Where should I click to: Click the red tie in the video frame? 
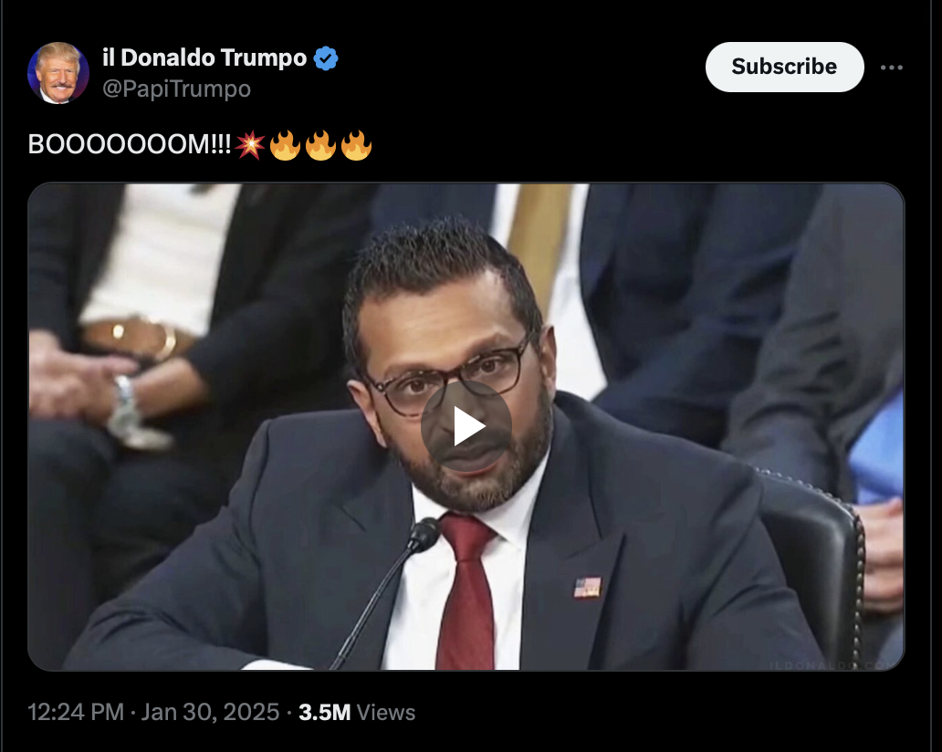466,591
